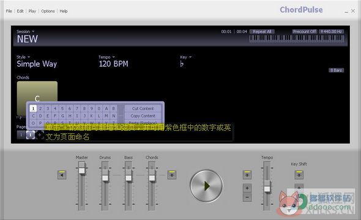Adjust the Tempo fader in the mixer
The image size is (361, 220).
(x=267, y=188)
